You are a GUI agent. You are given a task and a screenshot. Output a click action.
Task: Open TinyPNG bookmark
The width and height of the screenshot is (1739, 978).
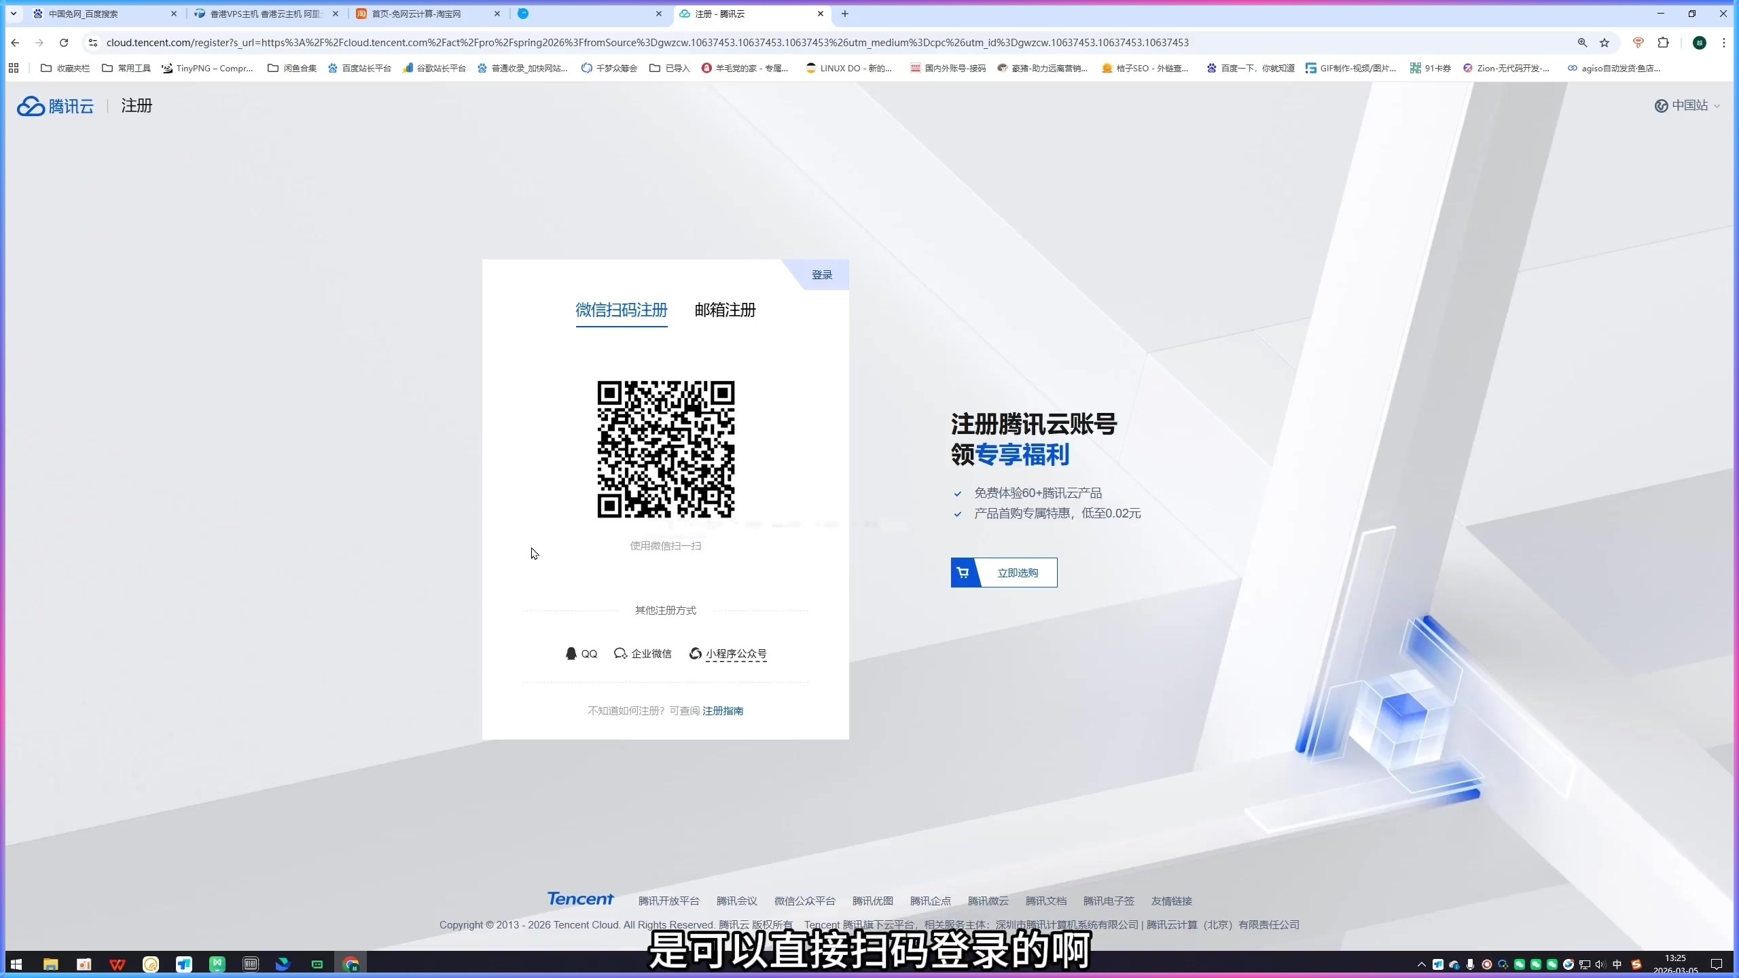click(207, 68)
